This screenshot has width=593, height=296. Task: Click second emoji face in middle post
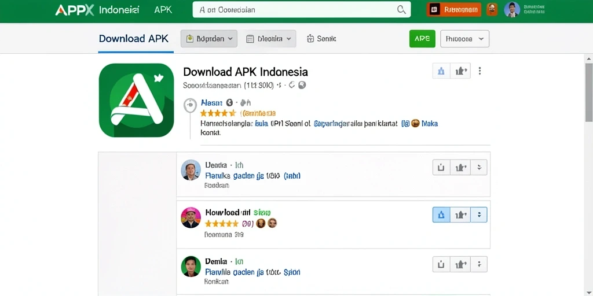(273, 223)
